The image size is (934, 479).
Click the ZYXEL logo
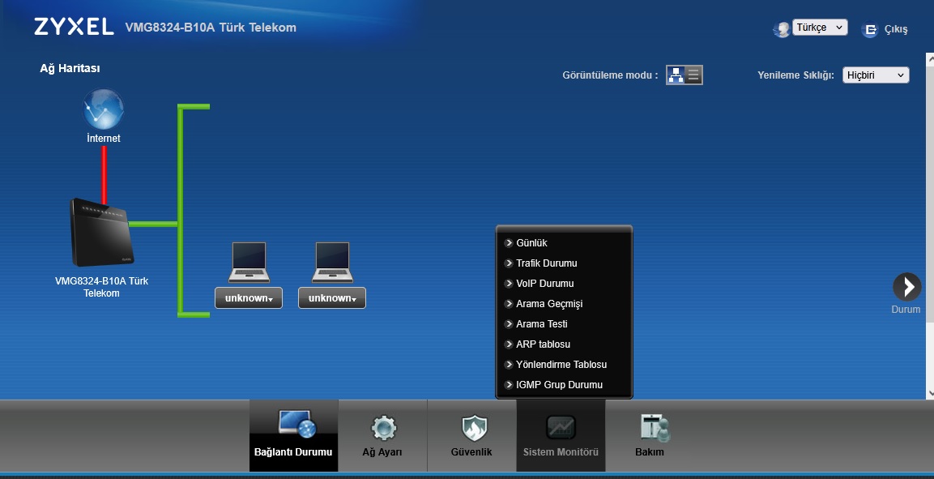74,27
